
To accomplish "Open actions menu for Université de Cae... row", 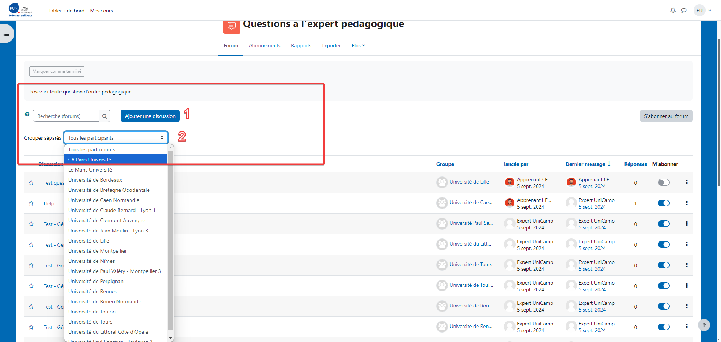I will point(687,203).
